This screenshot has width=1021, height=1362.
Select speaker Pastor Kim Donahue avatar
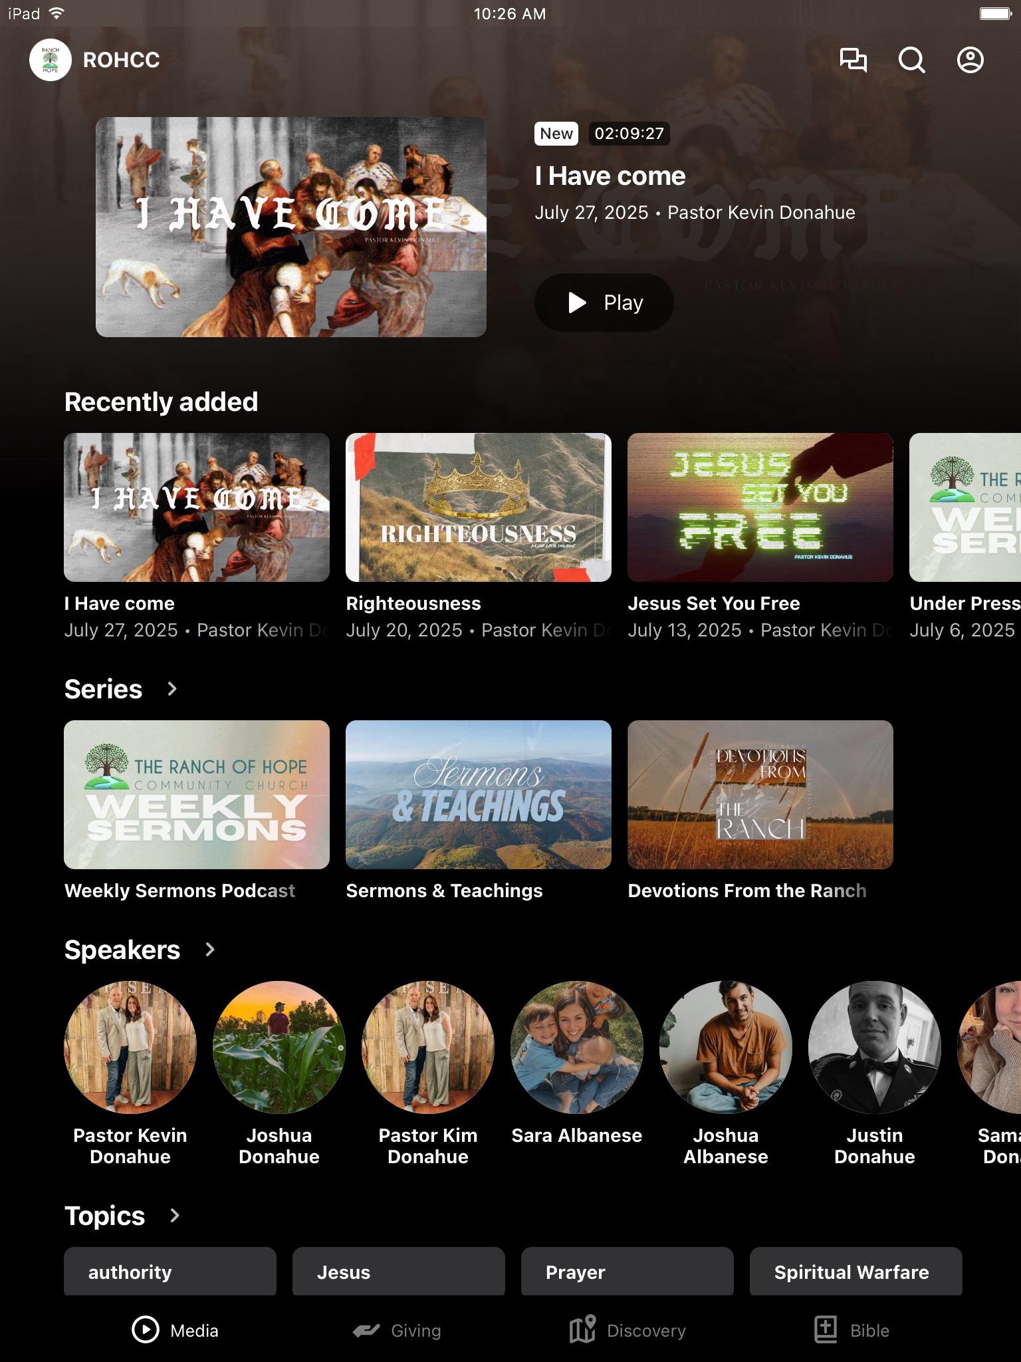(x=428, y=1047)
